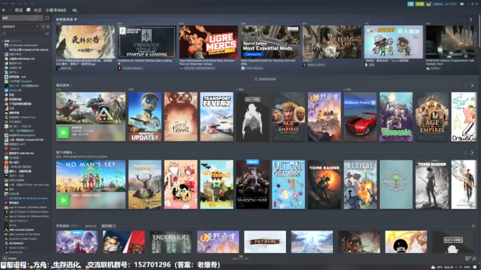Go back with the left arrow icon
The height and width of the screenshot is (270, 481).
pyautogui.click(x=4, y=10)
